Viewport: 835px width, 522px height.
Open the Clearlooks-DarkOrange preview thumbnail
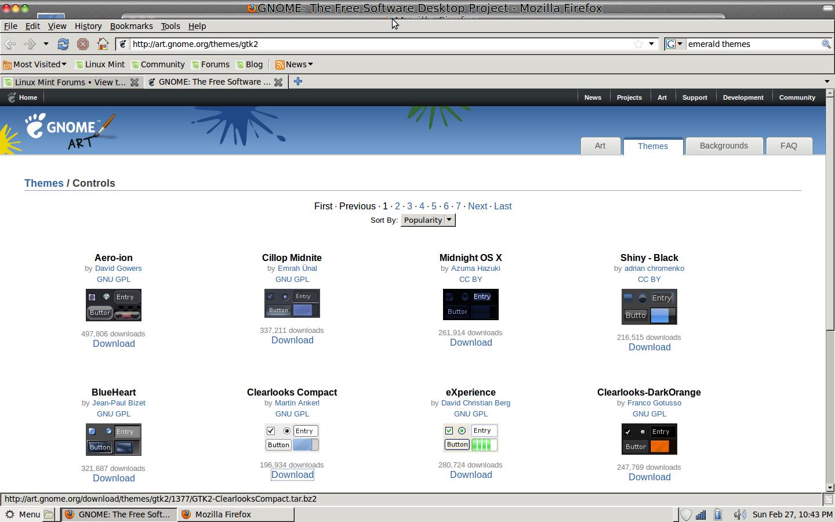click(x=649, y=439)
